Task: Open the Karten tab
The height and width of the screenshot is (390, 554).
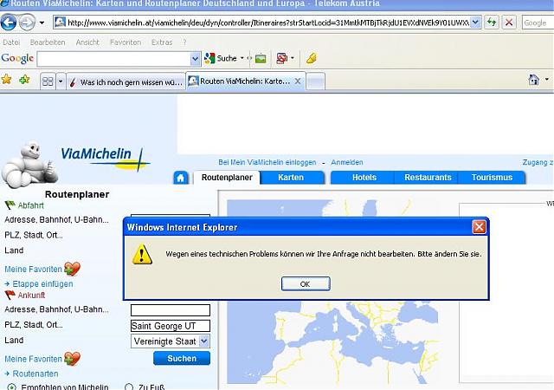Action: (291, 178)
